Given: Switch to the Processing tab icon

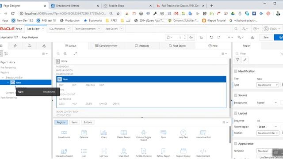Looking at the screenshot, I should pyautogui.click(x=30, y=46).
